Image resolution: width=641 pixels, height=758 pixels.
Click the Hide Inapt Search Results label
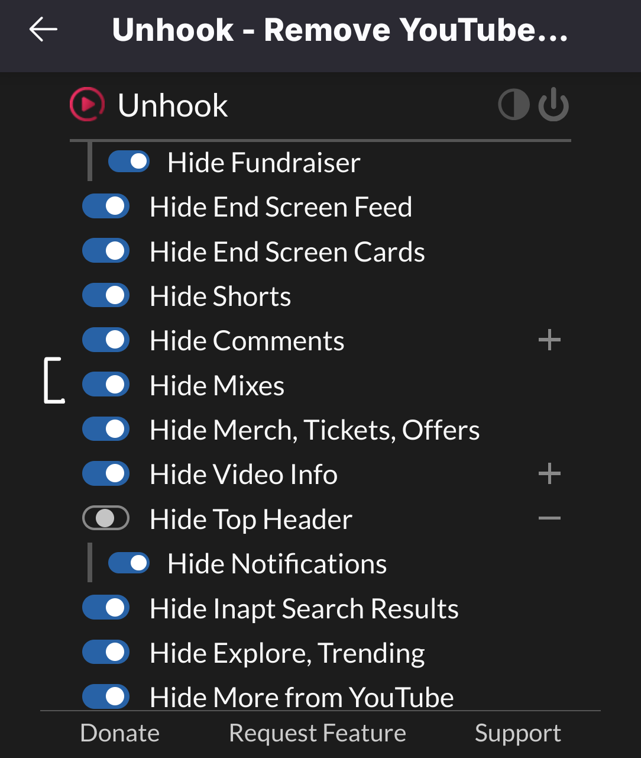[305, 609]
